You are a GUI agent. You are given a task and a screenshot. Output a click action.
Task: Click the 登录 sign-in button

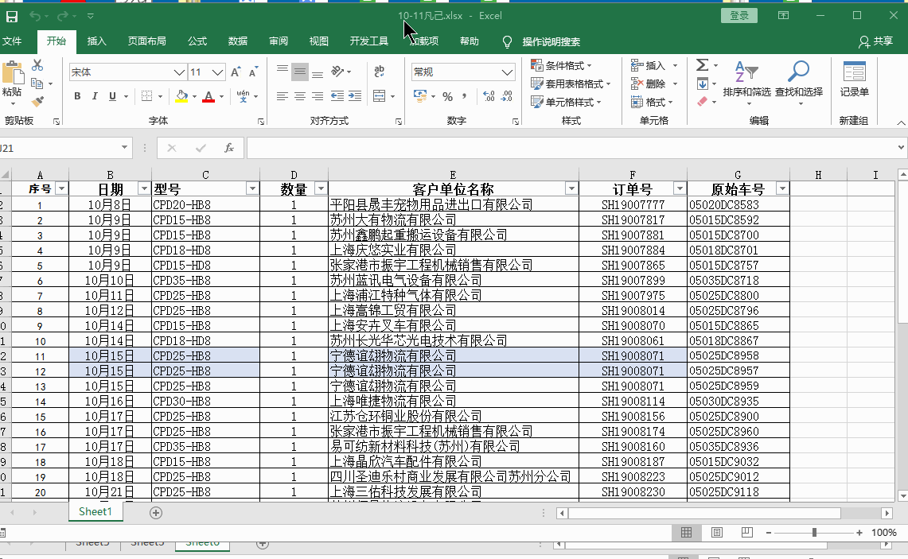click(x=739, y=16)
